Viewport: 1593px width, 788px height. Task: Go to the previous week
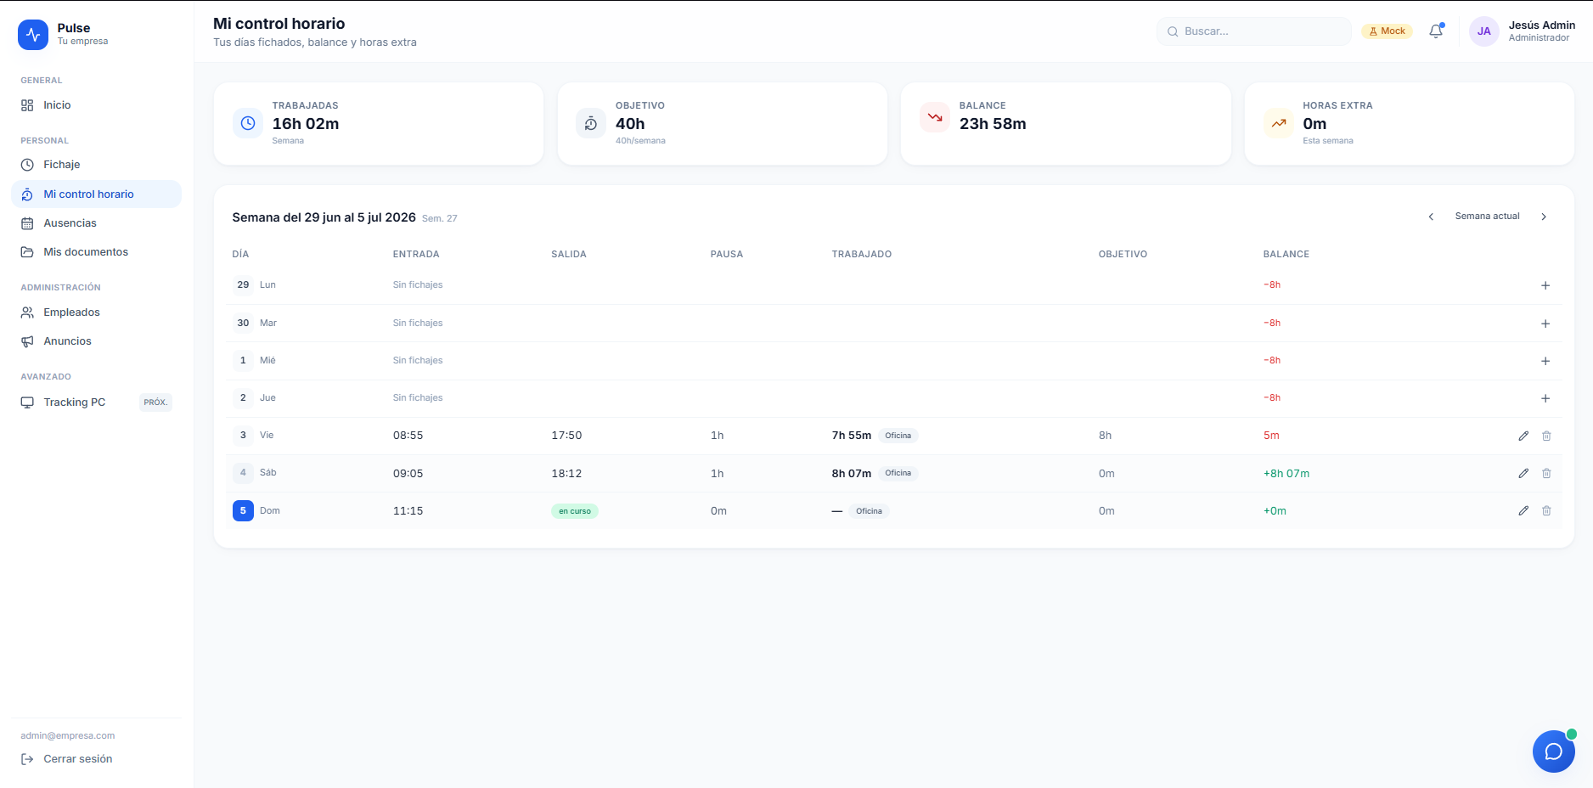pyautogui.click(x=1431, y=217)
